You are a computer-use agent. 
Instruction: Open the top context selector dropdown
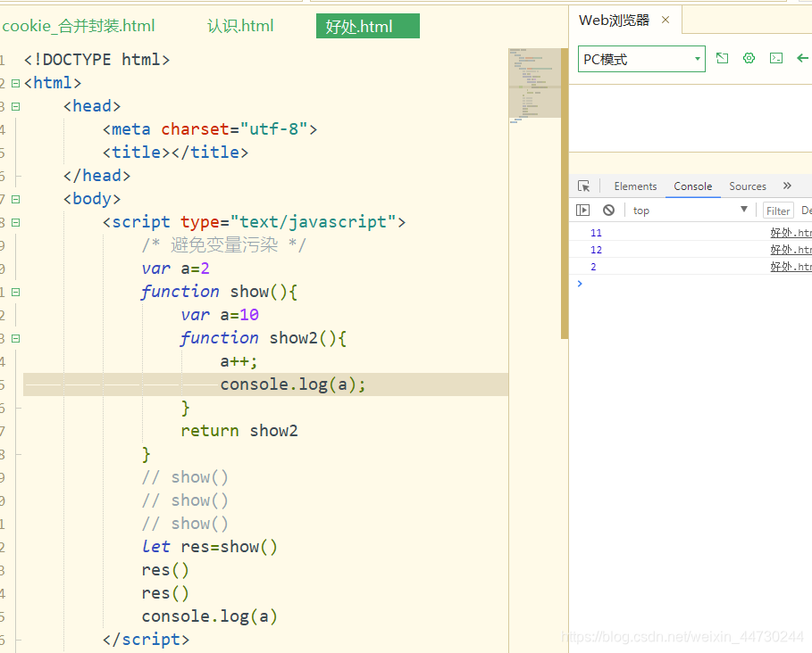691,210
